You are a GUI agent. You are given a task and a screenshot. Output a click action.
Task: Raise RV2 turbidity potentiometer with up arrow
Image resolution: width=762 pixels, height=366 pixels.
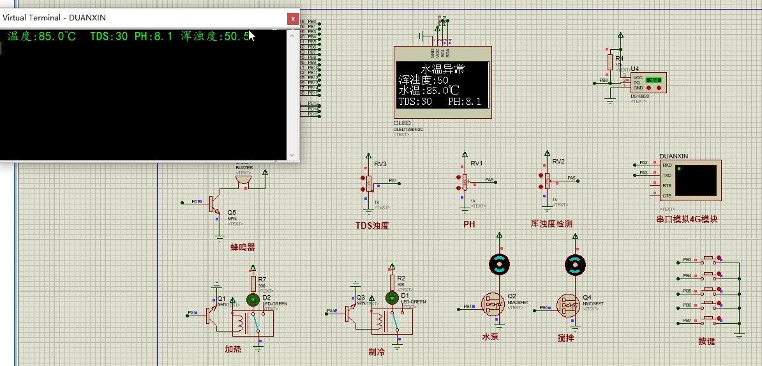tap(541, 176)
